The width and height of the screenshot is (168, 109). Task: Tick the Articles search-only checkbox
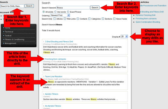click(55, 19)
